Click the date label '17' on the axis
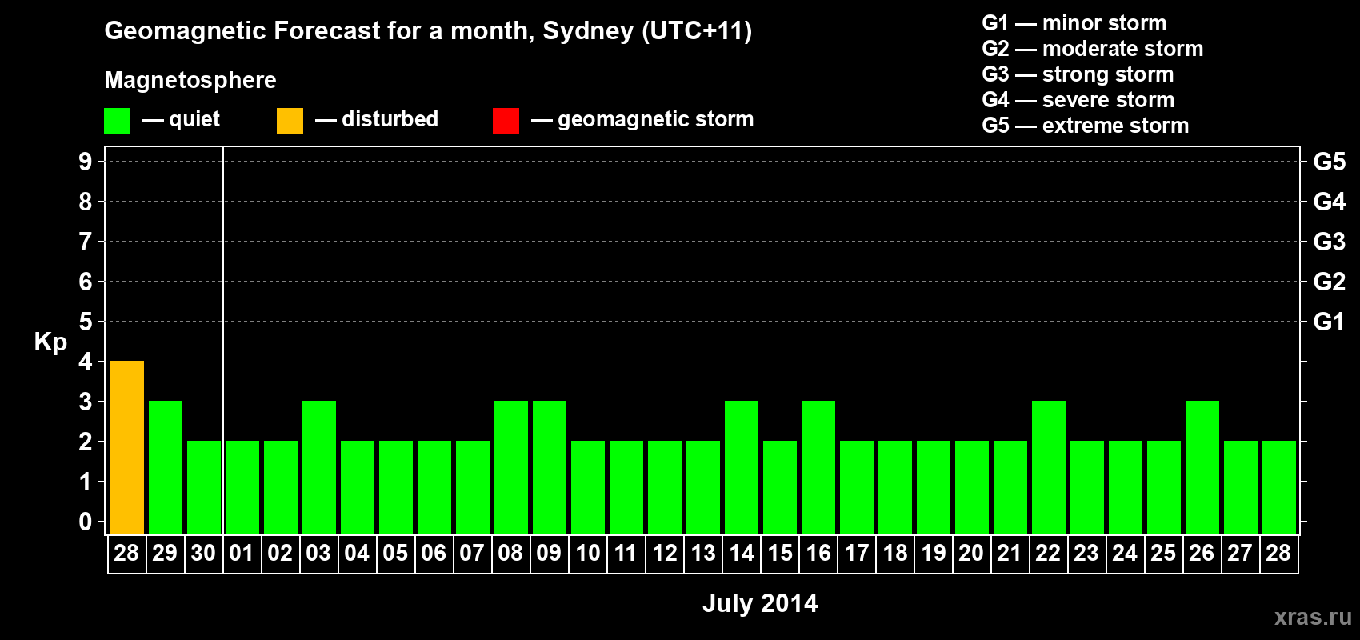Image resolution: width=1360 pixels, height=640 pixels. point(857,553)
